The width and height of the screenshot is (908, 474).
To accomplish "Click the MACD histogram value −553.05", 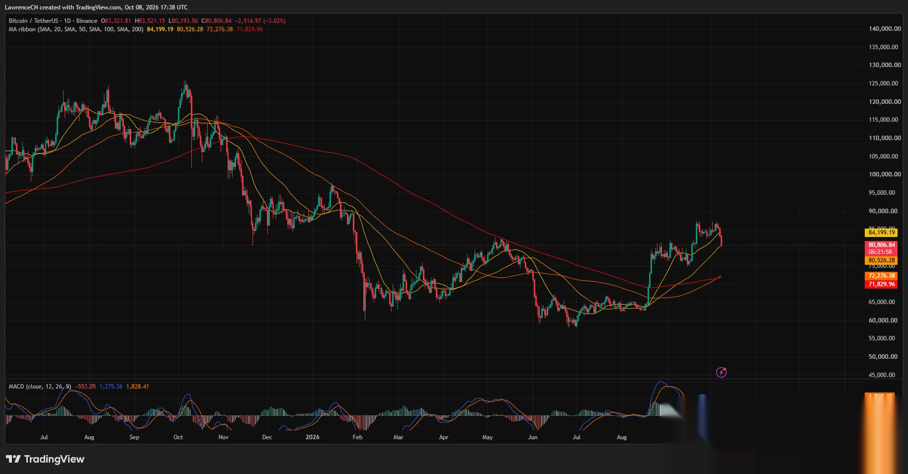I will tap(85, 387).
